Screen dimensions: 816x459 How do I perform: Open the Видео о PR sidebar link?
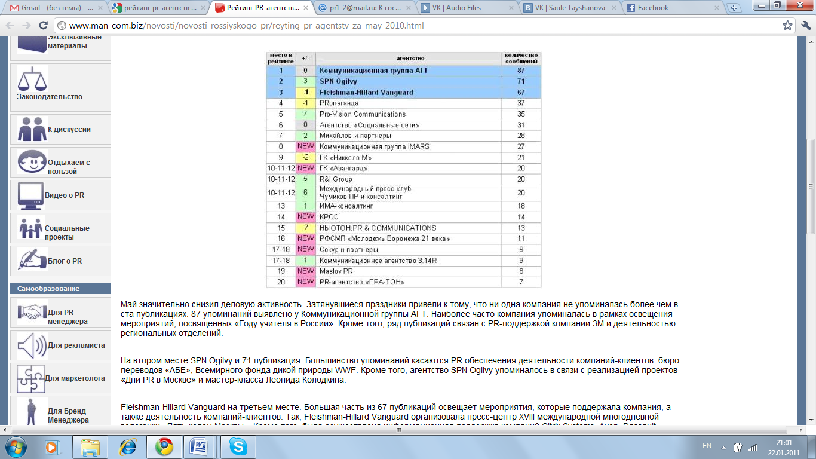point(65,195)
